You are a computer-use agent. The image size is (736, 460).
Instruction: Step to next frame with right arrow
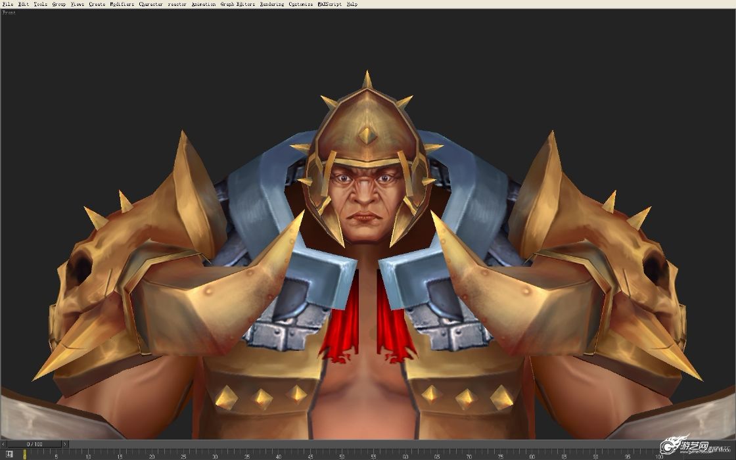[x=65, y=444]
